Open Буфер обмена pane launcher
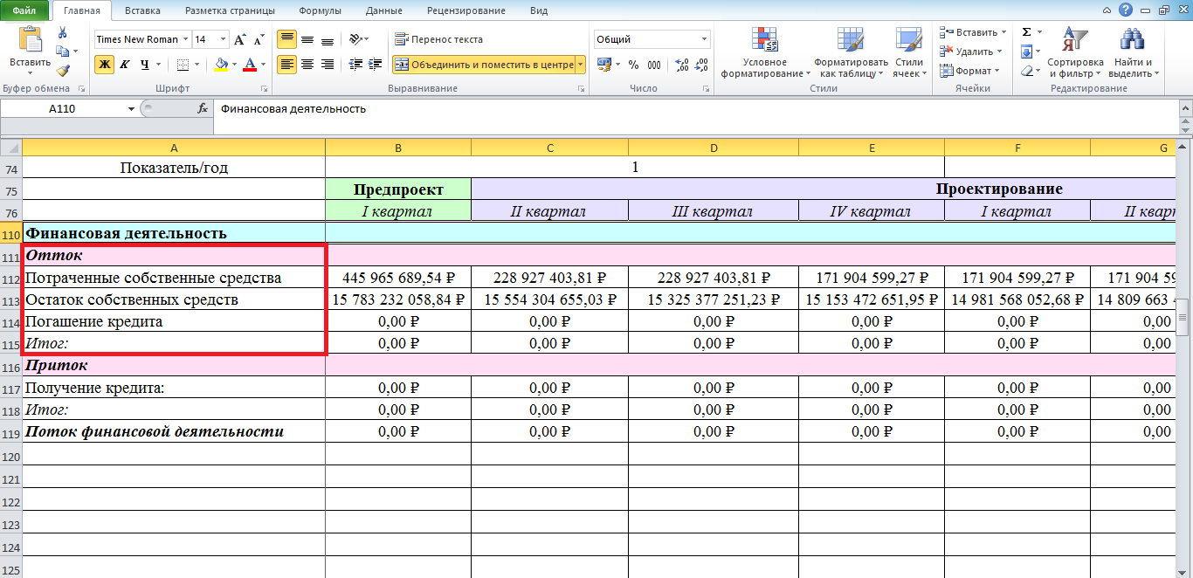The image size is (1193, 578). coord(81,89)
